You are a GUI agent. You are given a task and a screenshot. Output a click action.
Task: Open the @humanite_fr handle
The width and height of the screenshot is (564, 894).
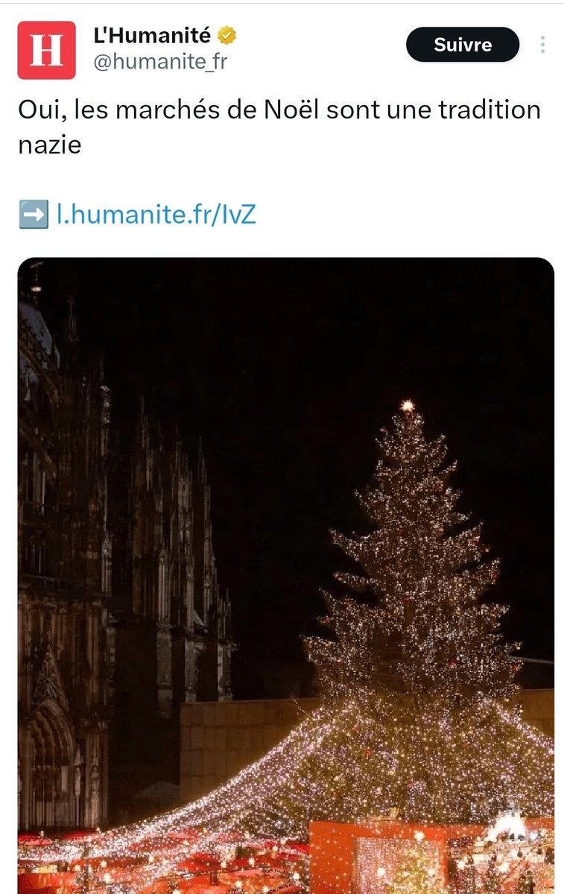pyautogui.click(x=159, y=63)
